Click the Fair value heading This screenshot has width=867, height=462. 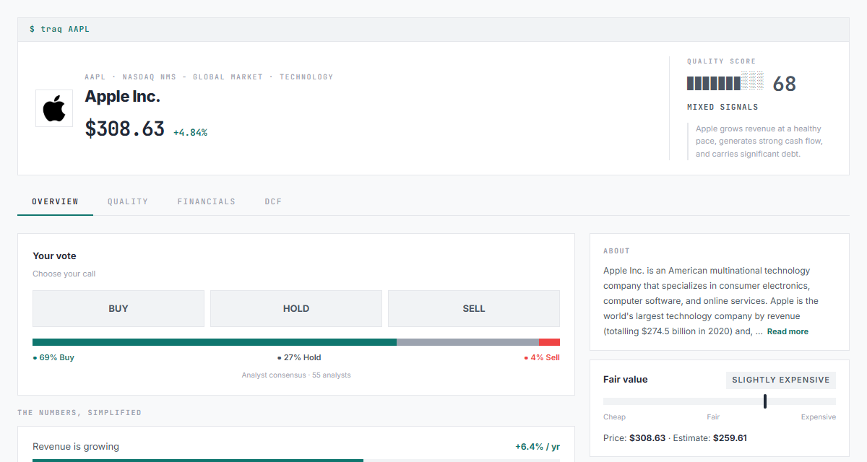pos(626,379)
